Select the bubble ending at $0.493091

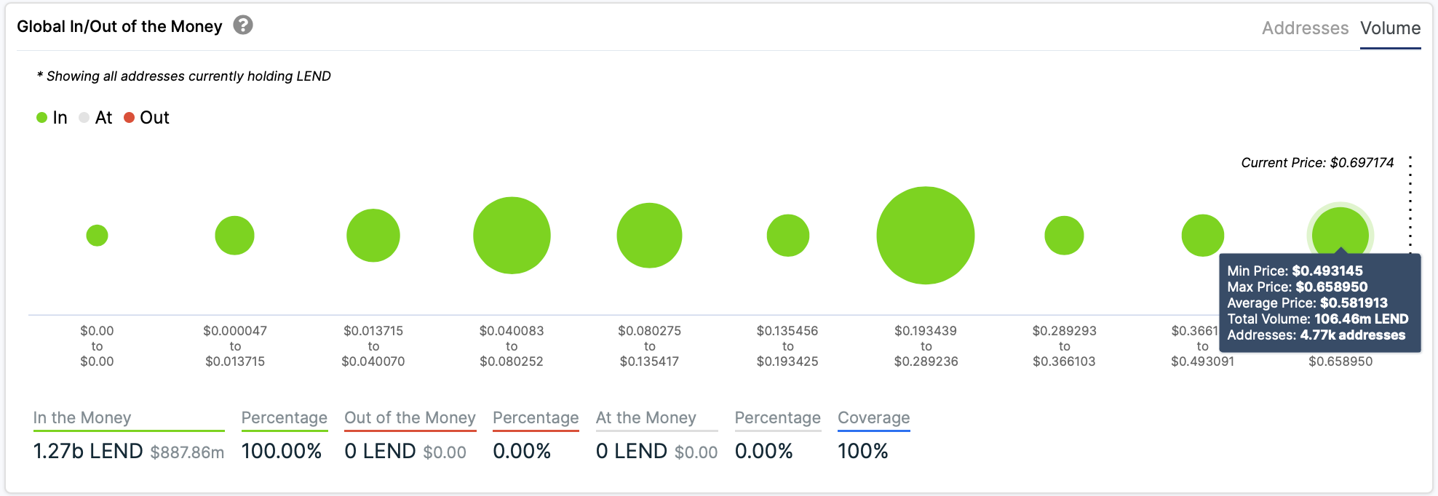pos(1202,236)
